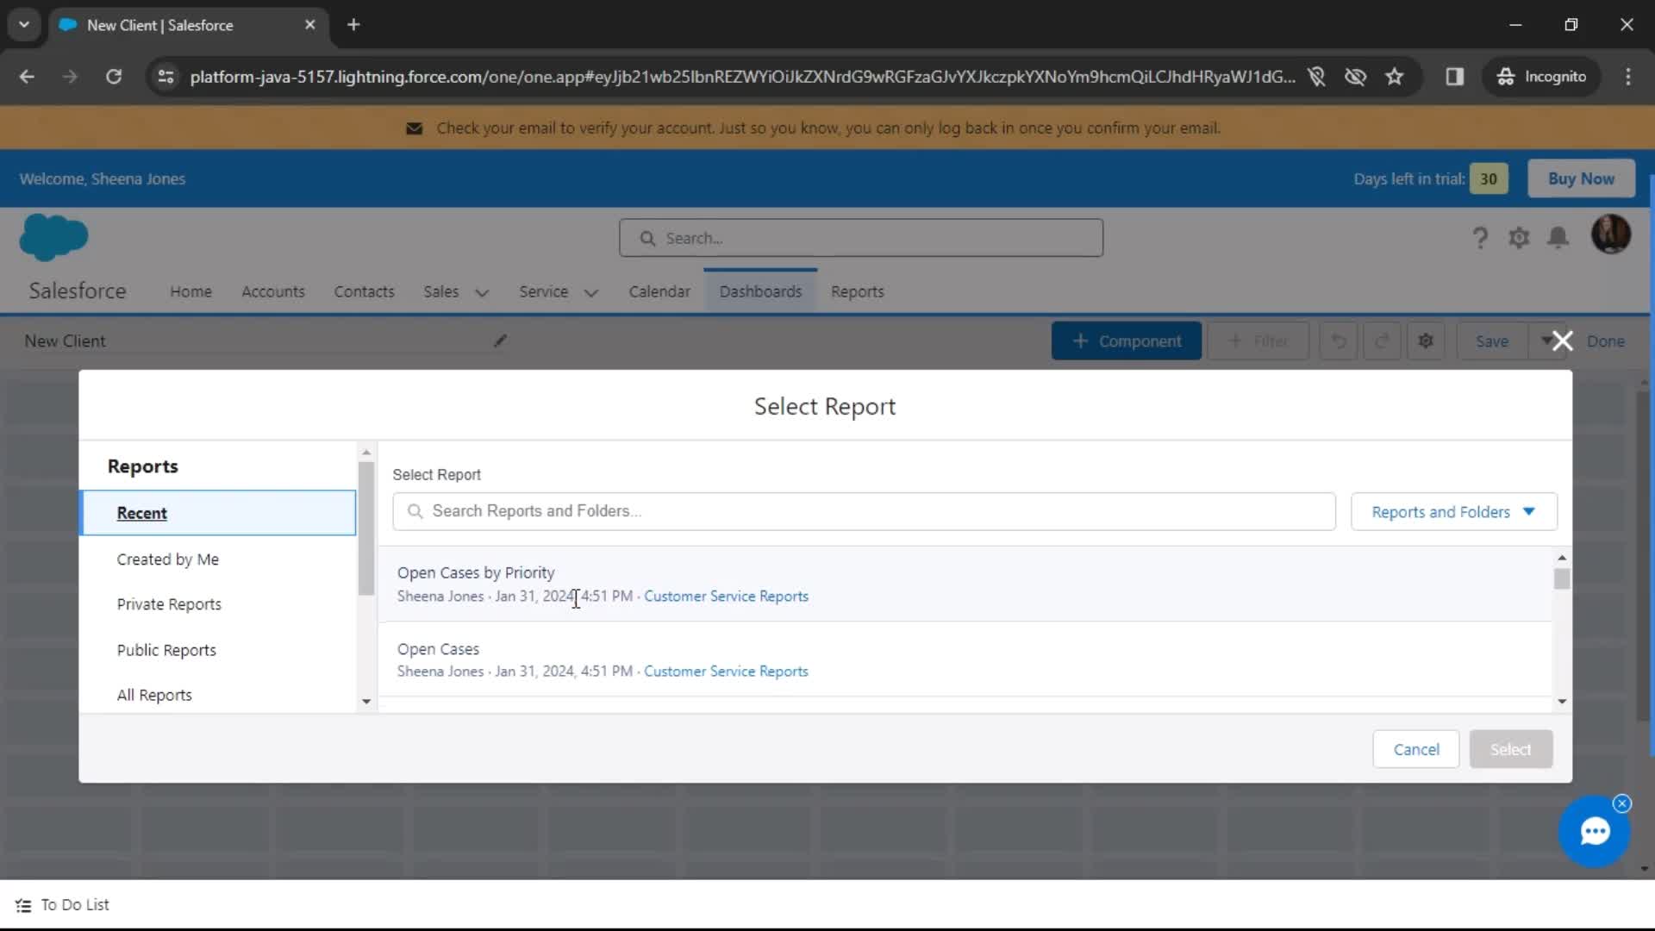
Task: Edit dashboard name with pencil icon
Action: pos(500,341)
